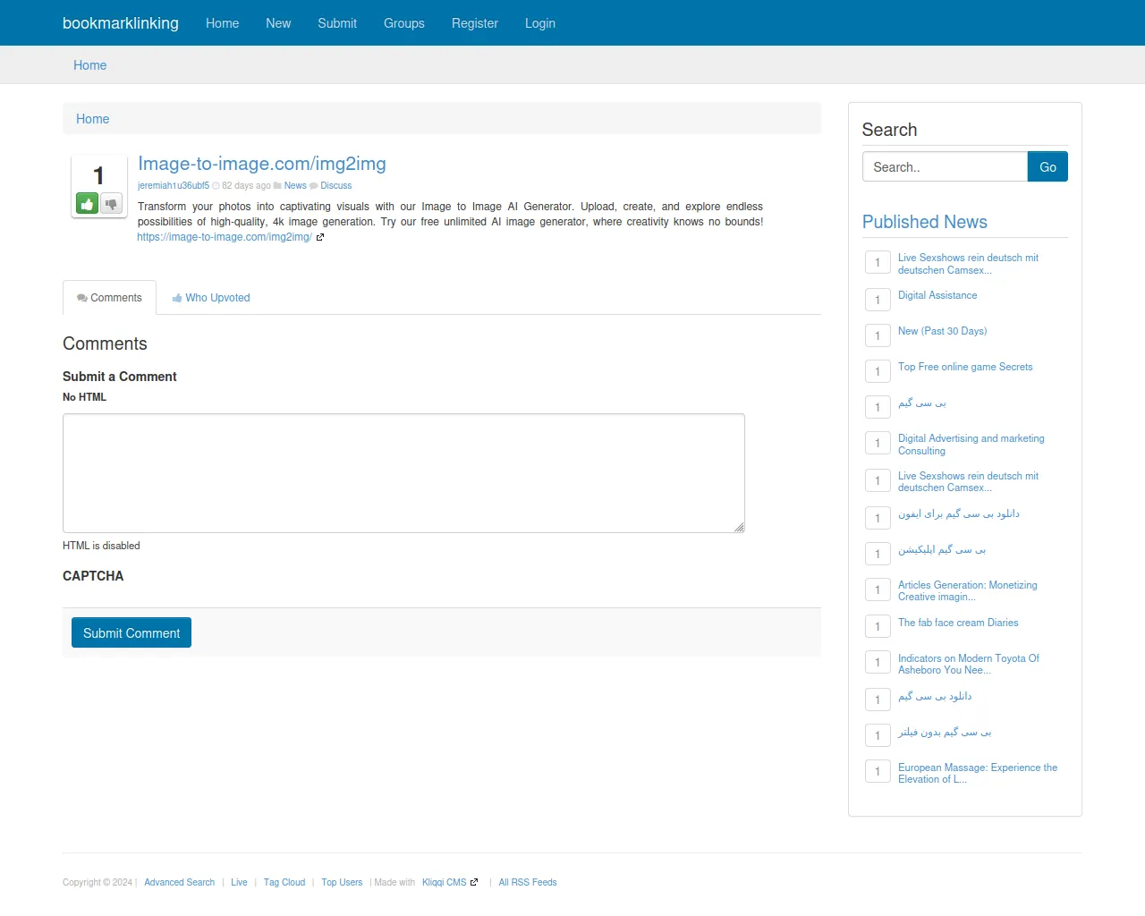Click the Home breadcrumb above the article

[92, 119]
